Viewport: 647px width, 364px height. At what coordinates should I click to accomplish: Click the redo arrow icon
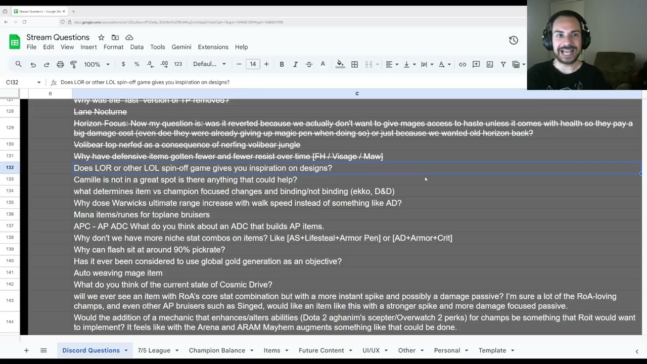click(47, 64)
